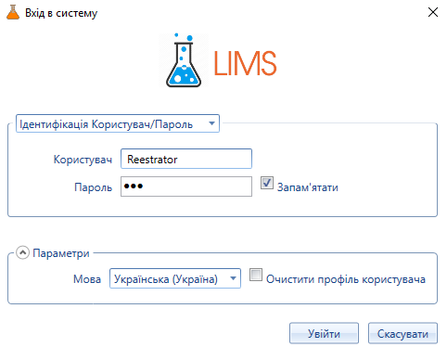Viewport: 447px width, 360px height.
Task: Click the orange flask icon in title bar
Action: (x=13, y=12)
